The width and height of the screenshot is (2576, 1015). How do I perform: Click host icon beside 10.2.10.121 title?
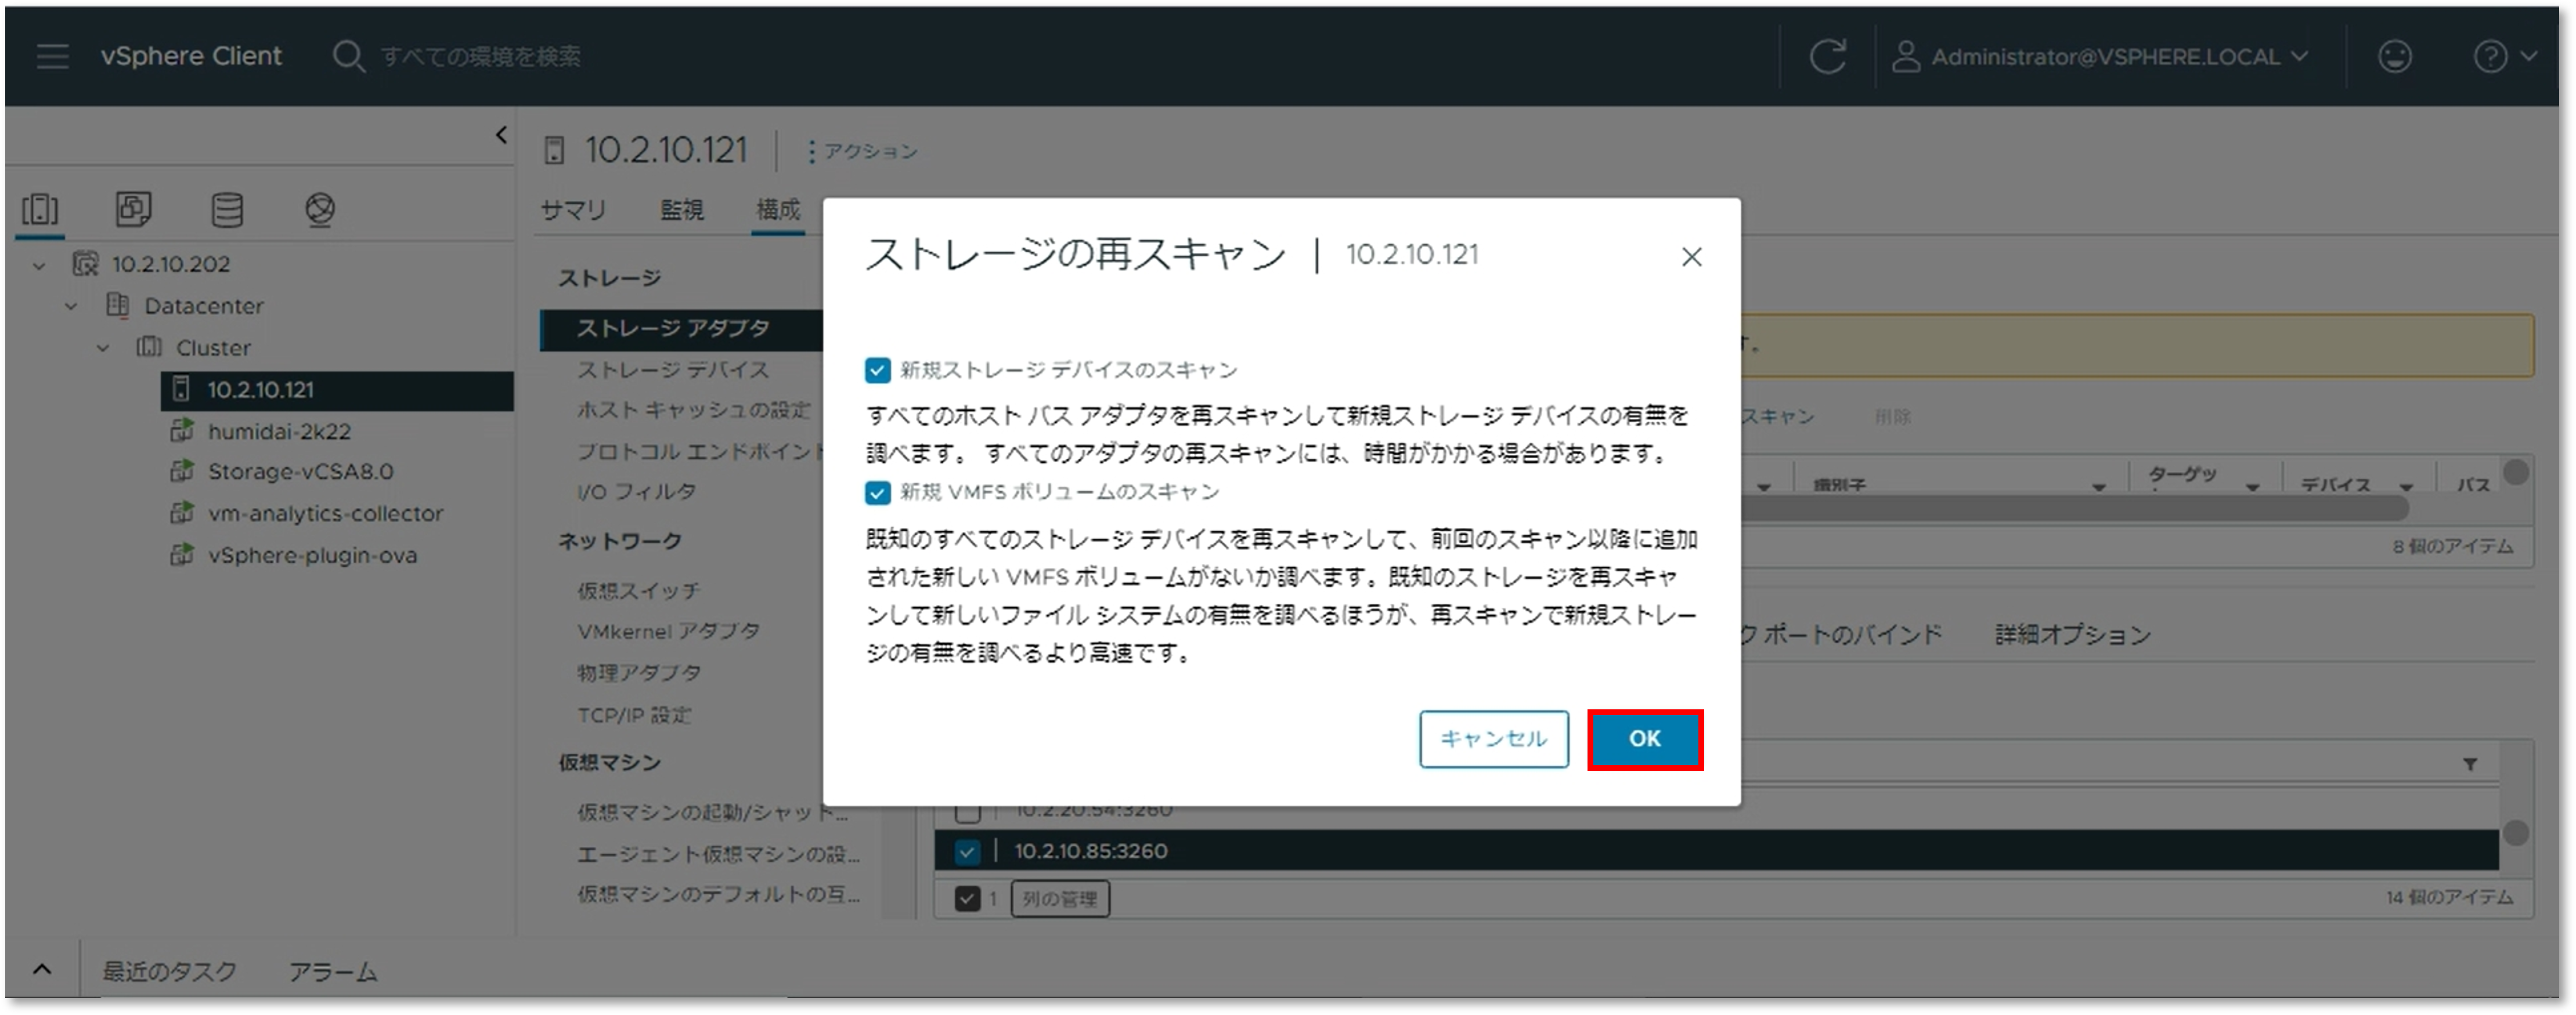click(554, 151)
